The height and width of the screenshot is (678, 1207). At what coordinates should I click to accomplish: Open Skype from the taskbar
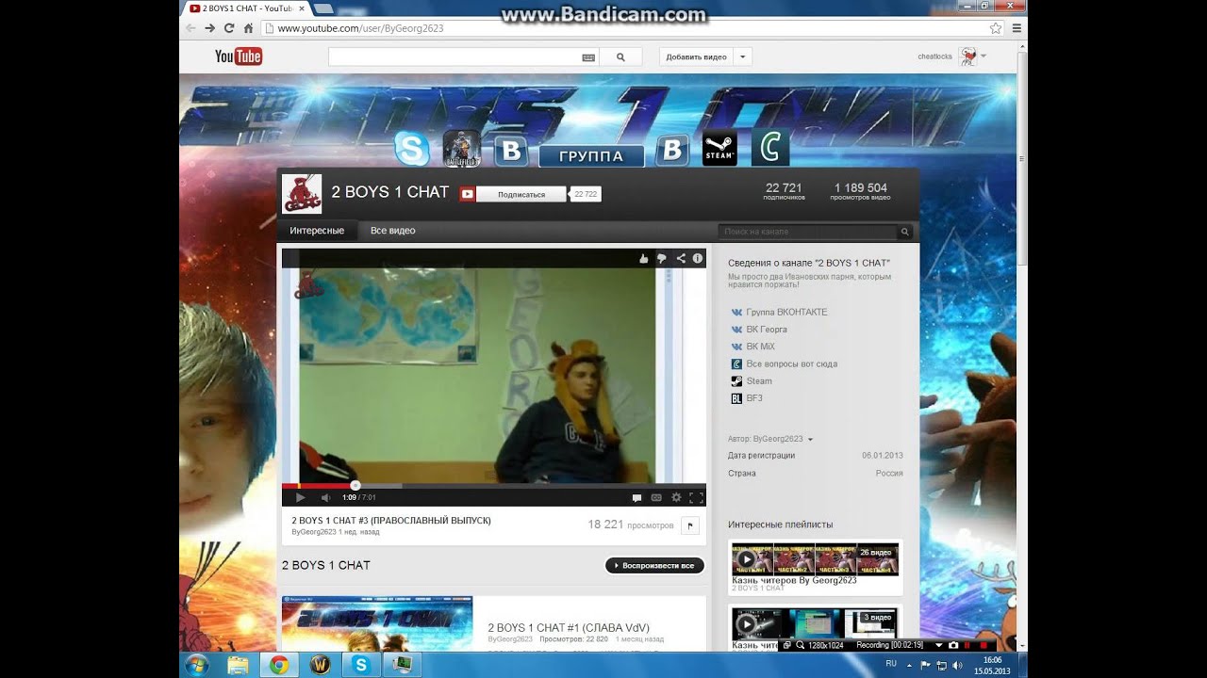tap(360, 665)
